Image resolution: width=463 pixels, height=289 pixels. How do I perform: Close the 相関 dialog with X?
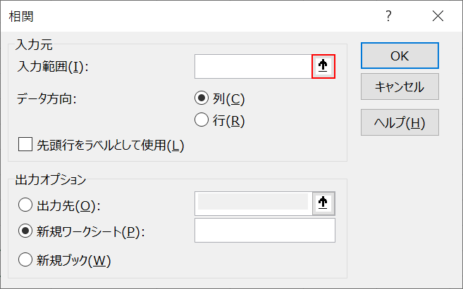438,16
